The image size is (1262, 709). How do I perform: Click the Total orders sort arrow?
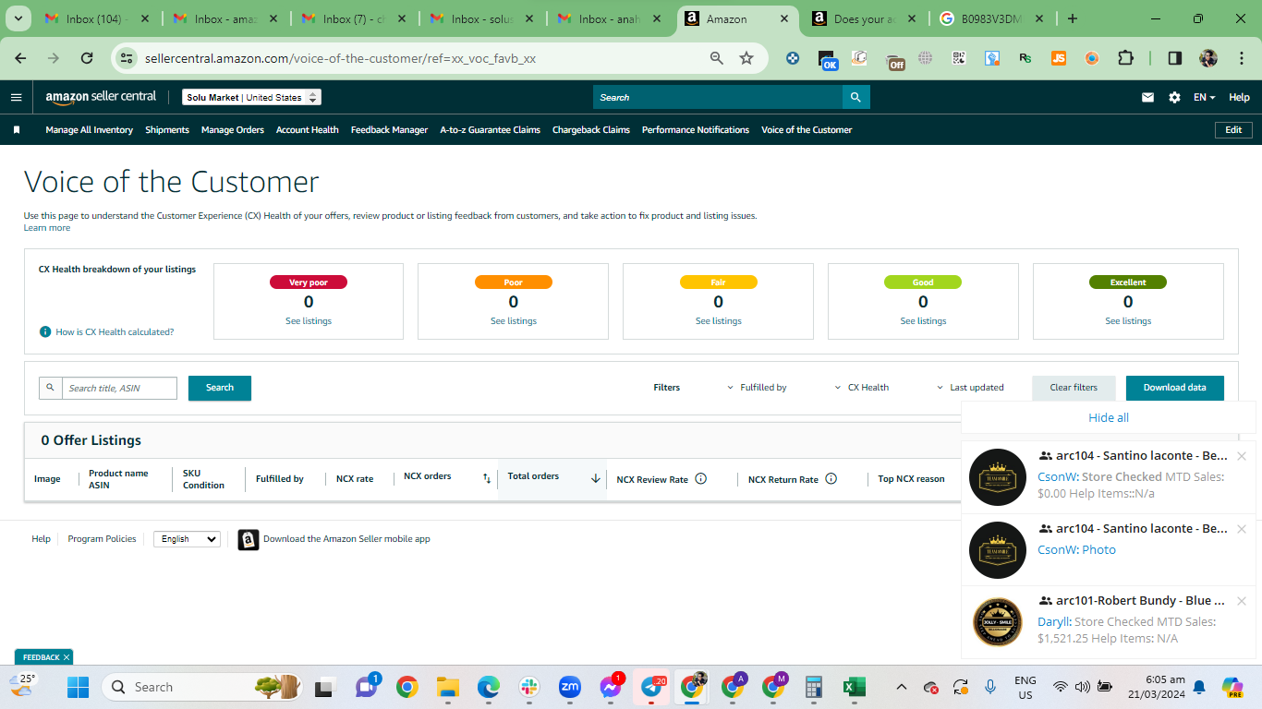(x=596, y=478)
